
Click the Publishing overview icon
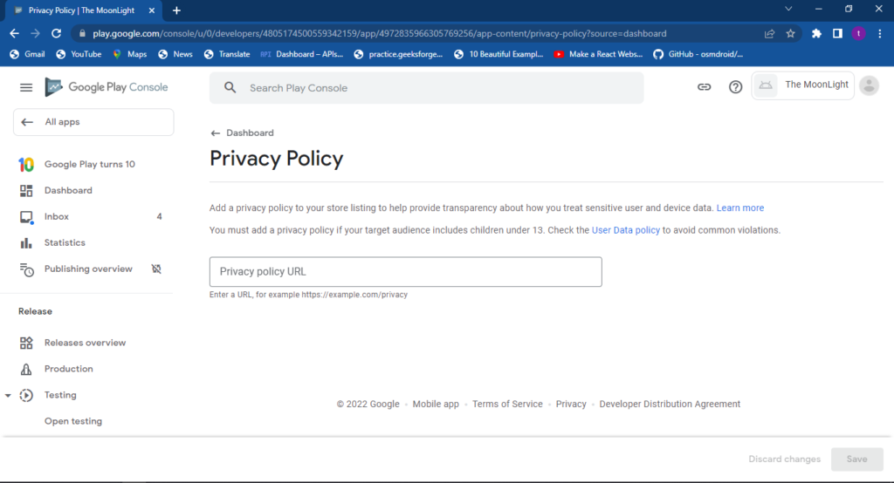click(27, 269)
